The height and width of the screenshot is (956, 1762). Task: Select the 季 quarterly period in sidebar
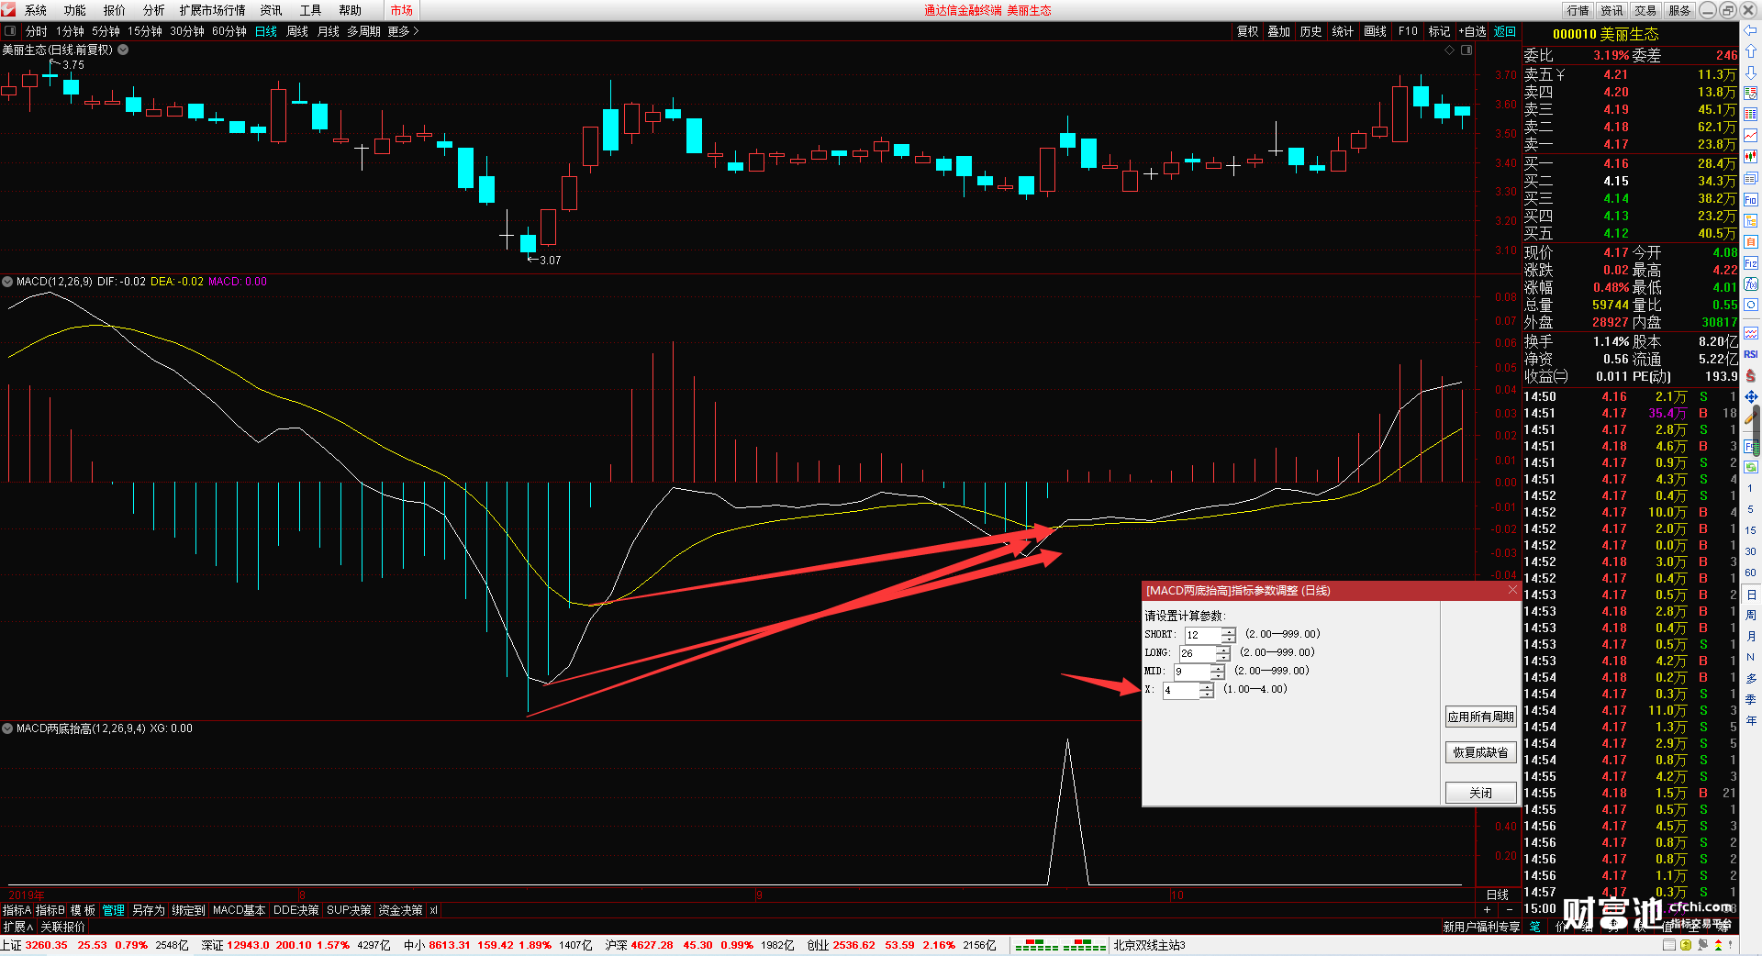(x=1751, y=700)
